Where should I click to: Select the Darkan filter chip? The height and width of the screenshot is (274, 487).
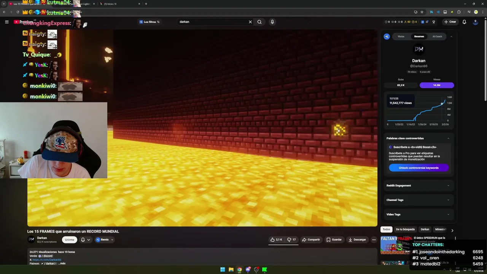click(x=425, y=229)
